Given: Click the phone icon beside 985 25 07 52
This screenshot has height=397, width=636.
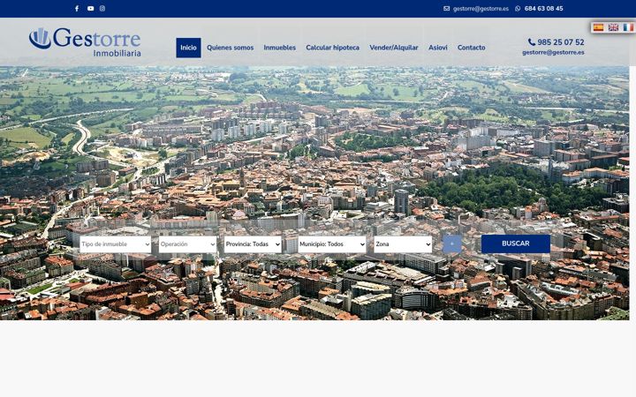Looking at the screenshot, I should [x=532, y=42].
